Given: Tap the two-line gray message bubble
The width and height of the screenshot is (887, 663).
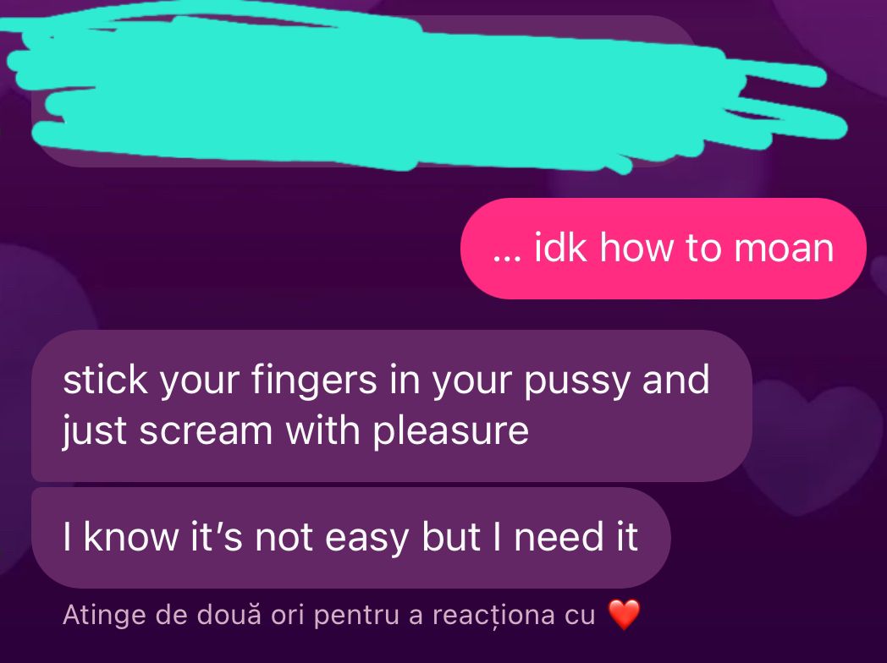Looking at the screenshot, I should click(x=392, y=406).
